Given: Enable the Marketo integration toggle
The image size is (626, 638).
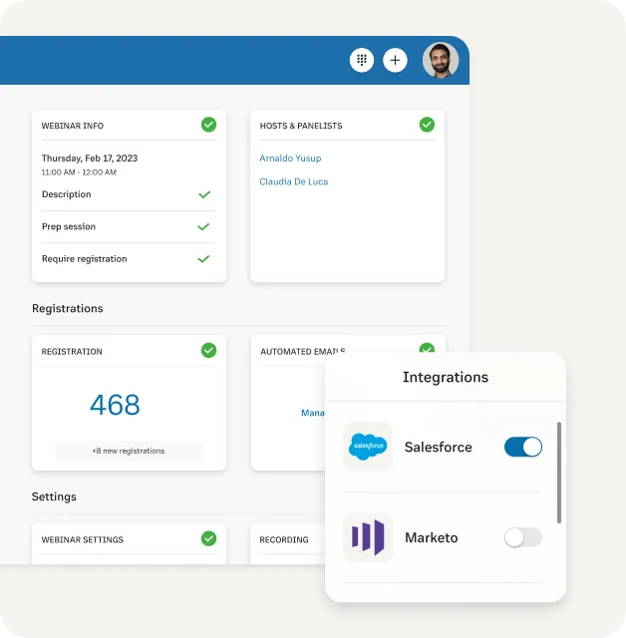Looking at the screenshot, I should tap(523, 538).
